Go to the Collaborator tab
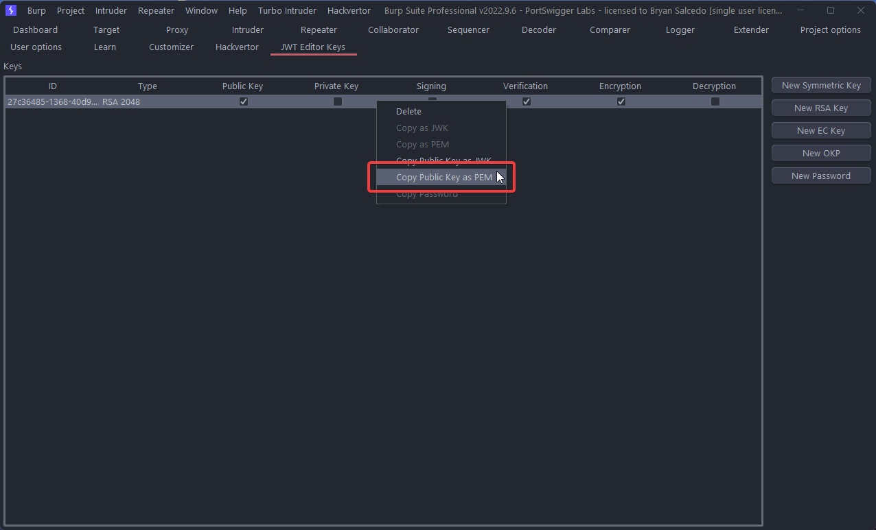This screenshot has height=530, width=876. coord(393,29)
